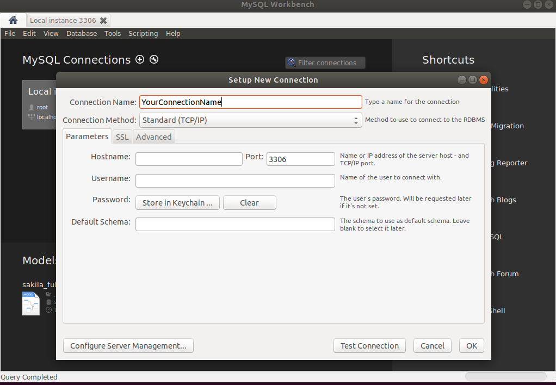Close the Local instance 3306 tab
The width and height of the screenshot is (556, 385).
pos(103,21)
